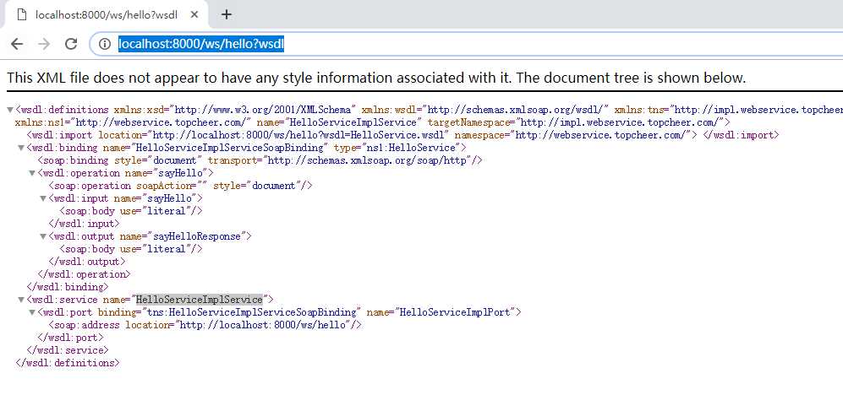Click the targetNamespace attribute value
The height and width of the screenshot is (395, 843).
pyautogui.click(x=618, y=122)
